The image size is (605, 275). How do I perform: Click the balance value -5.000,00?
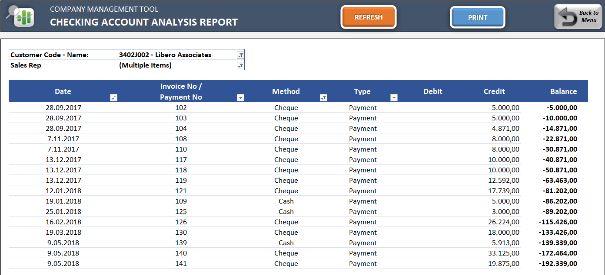[x=562, y=108]
